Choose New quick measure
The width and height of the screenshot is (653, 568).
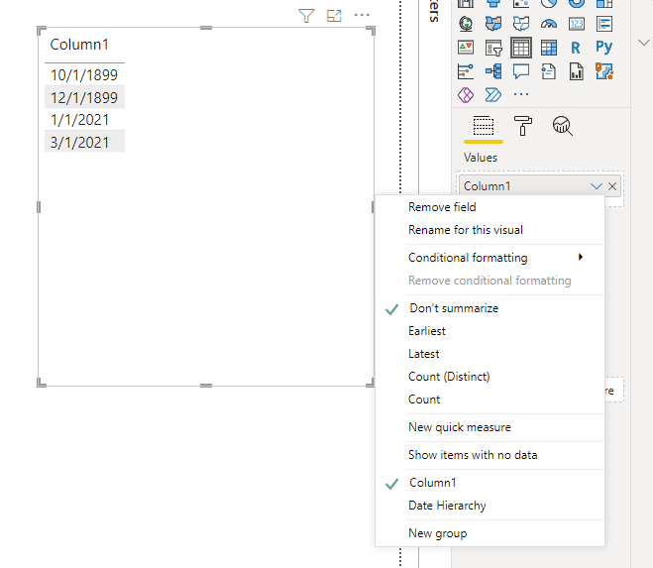point(460,427)
